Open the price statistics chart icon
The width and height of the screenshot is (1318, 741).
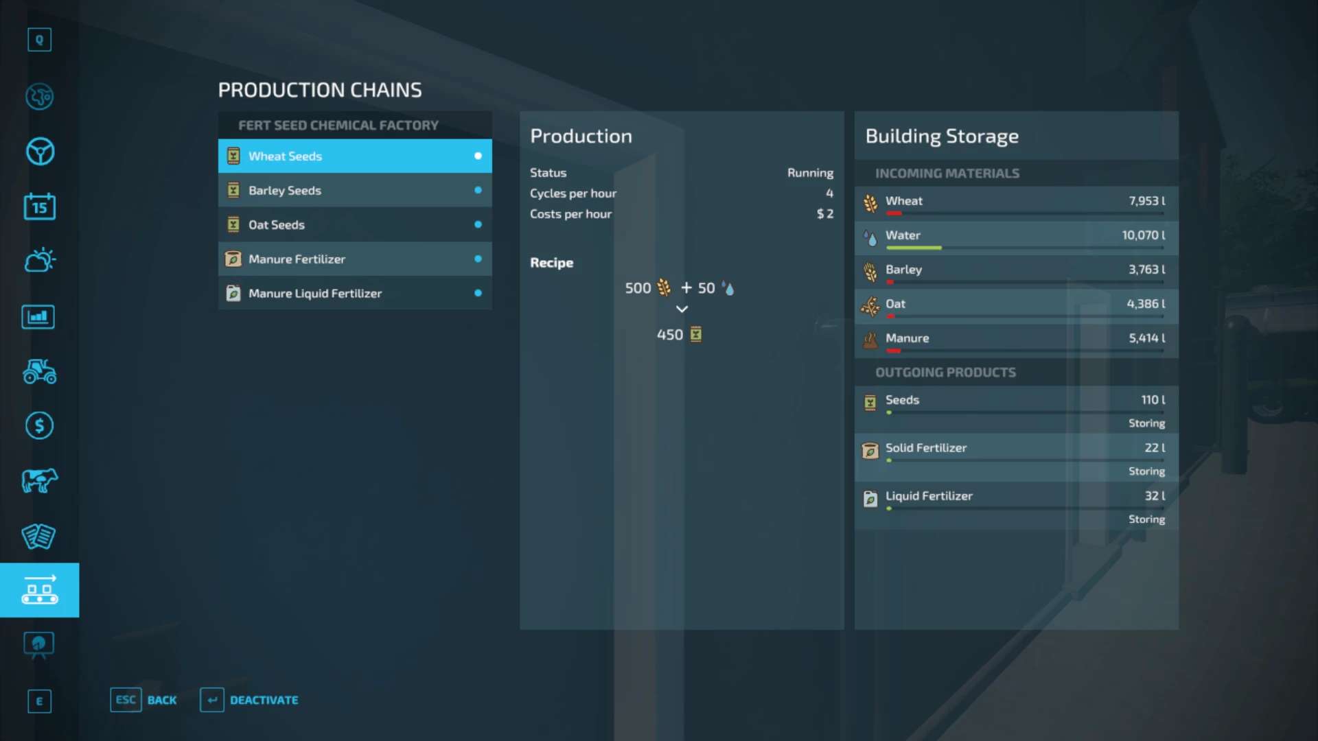coord(39,316)
